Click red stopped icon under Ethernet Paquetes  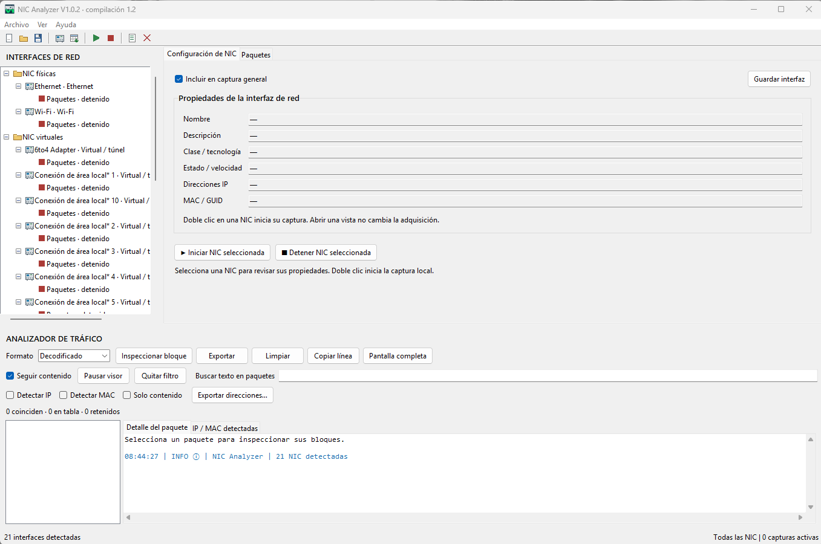click(x=42, y=99)
